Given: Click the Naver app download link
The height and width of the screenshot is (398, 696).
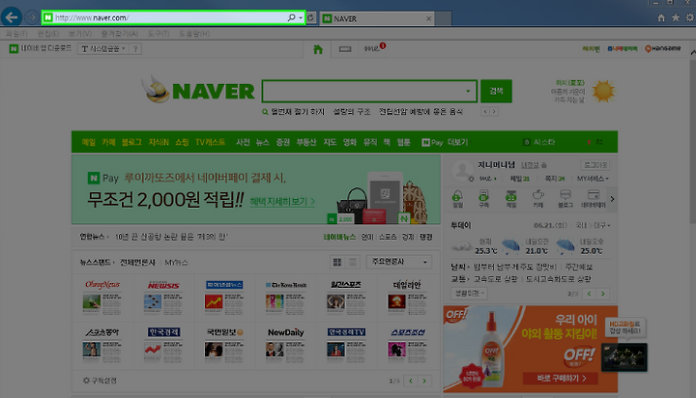Looking at the screenshot, I should point(41,48).
